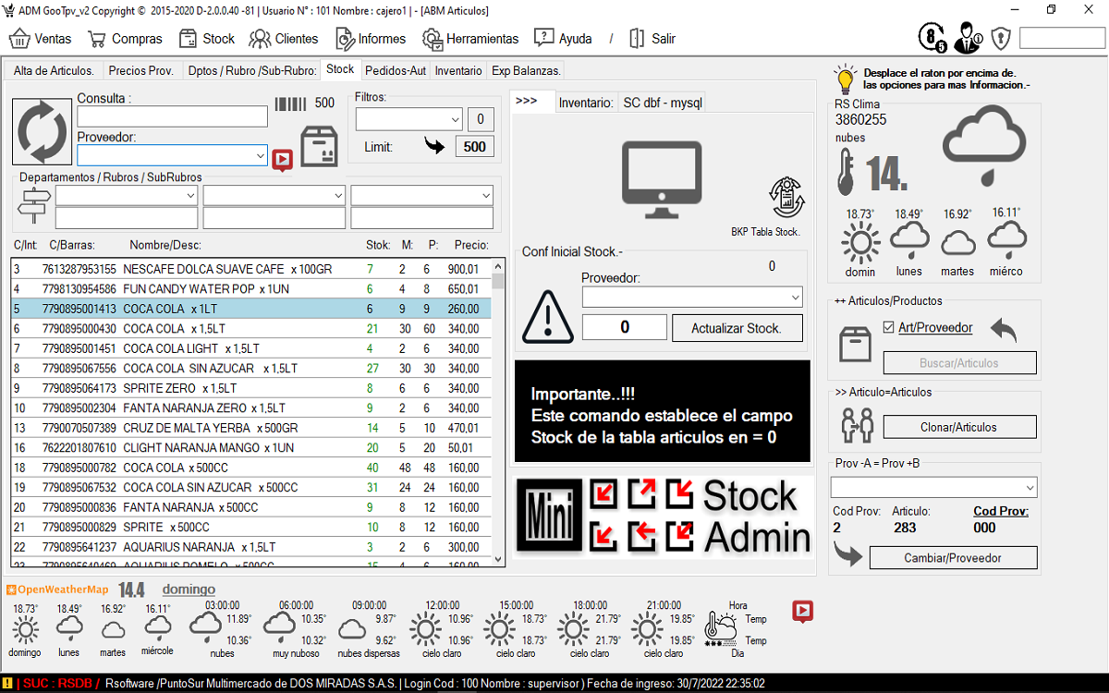Click the thermometer icon in RS Clima

tap(845, 172)
